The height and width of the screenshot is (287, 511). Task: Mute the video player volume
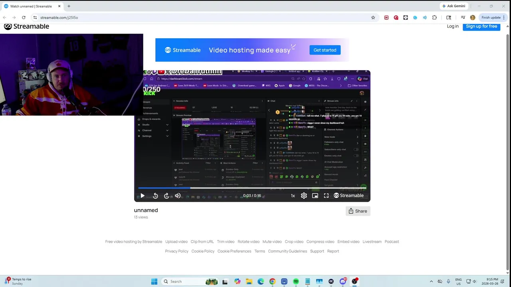(178, 196)
